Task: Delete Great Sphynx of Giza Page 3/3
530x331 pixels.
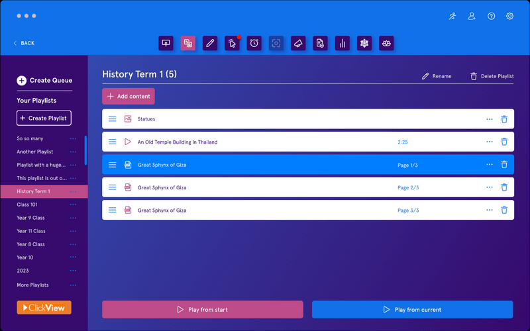Action: 504,210
